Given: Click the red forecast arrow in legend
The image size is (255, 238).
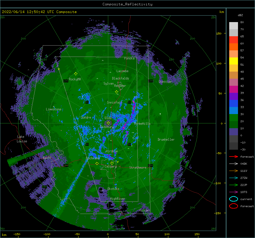Looking at the screenshot, I should click(x=233, y=156).
